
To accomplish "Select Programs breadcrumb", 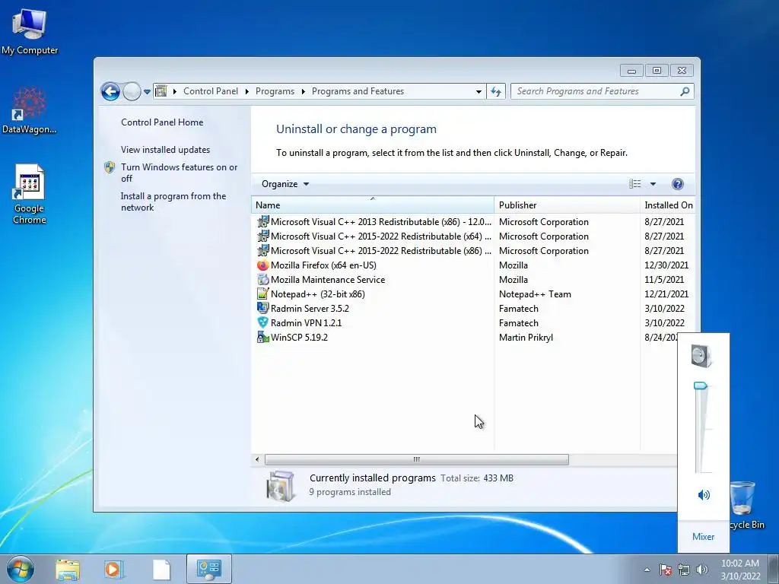I will [275, 91].
